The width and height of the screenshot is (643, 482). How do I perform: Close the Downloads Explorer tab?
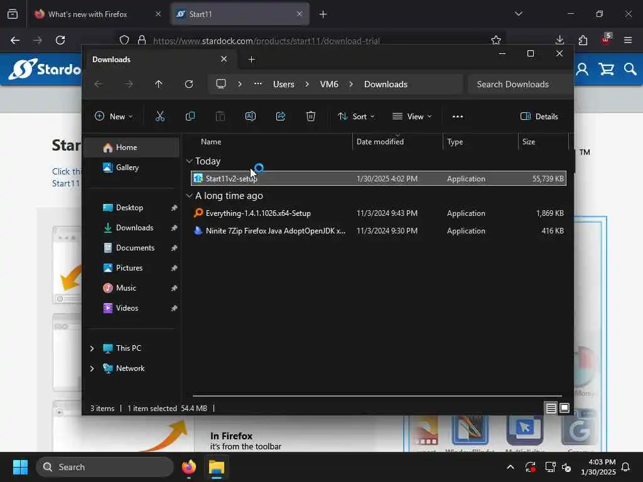[x=224, y=59]
